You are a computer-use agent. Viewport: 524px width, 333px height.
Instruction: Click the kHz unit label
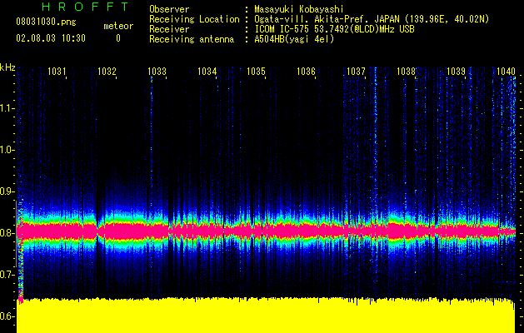(7, 67)
